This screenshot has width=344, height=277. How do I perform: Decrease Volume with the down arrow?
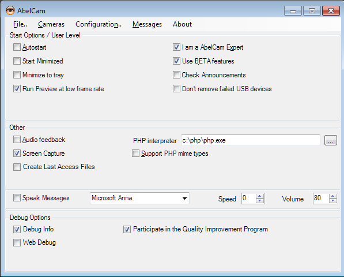[333, 201]
